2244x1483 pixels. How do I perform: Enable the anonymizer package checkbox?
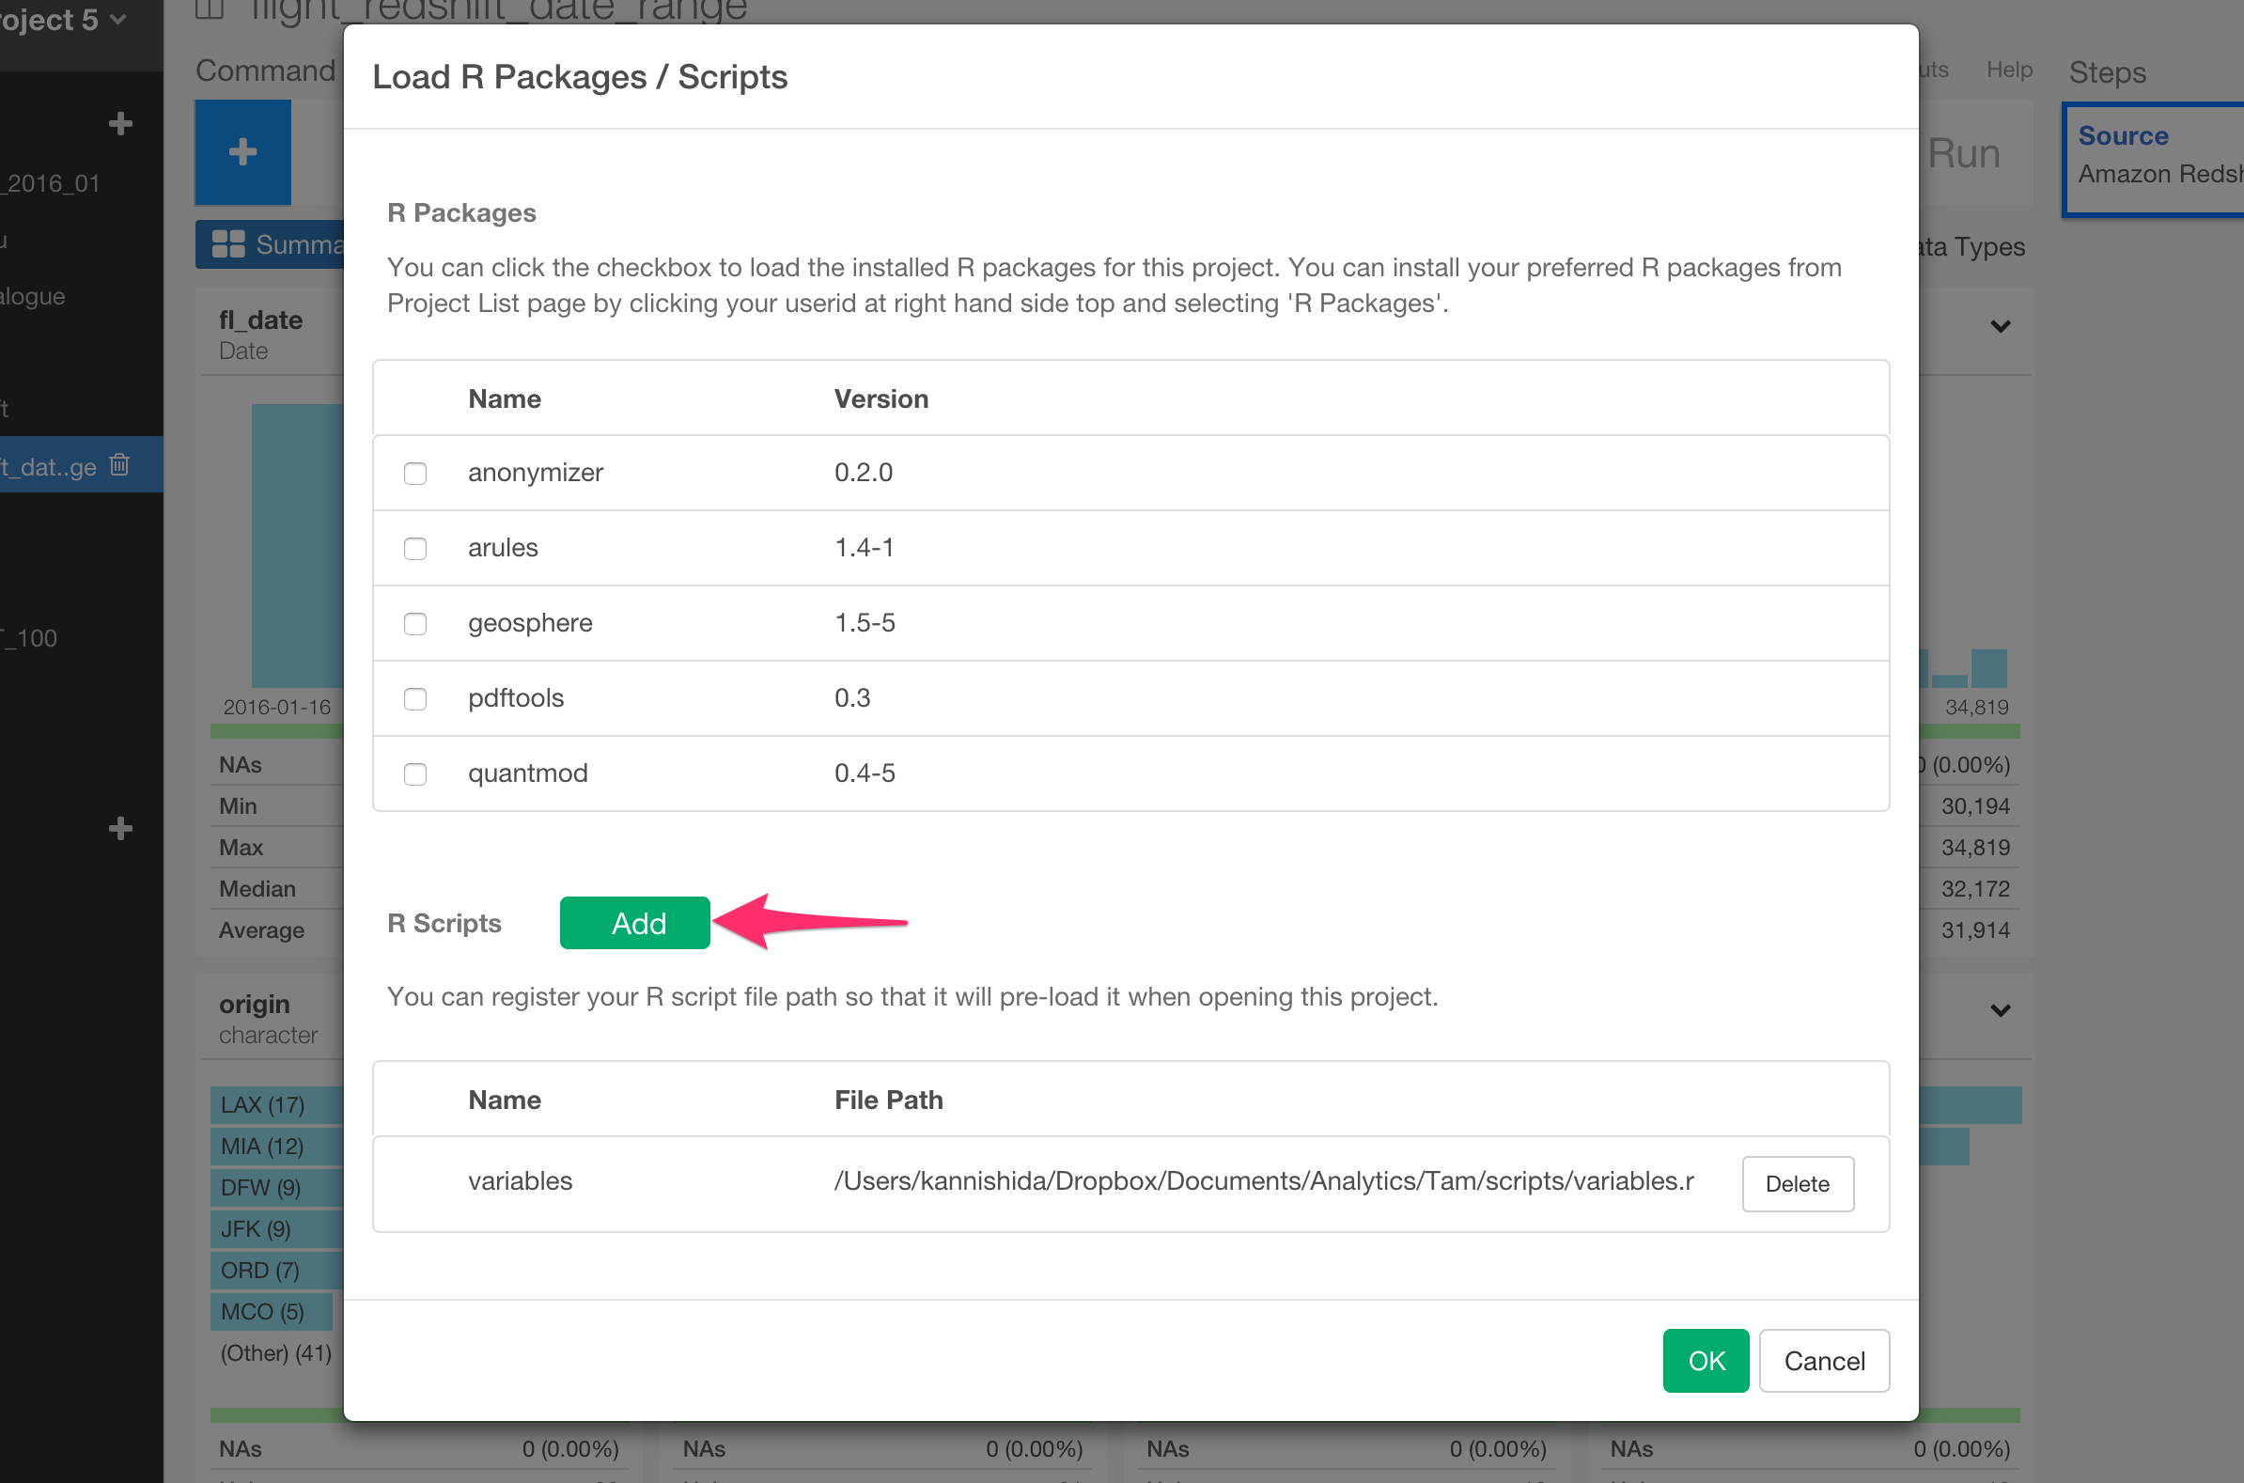click(414, 473)
